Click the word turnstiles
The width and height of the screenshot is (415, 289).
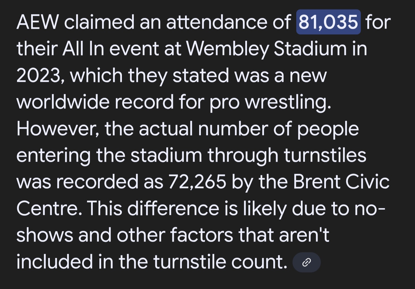point(325,155)
